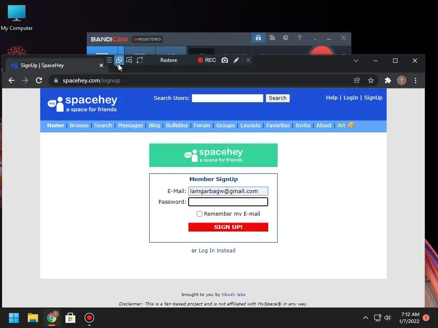The image size is (438, 328).
Task: Open Bandicam help question mark icon
Action: click(x=299, y=38)
